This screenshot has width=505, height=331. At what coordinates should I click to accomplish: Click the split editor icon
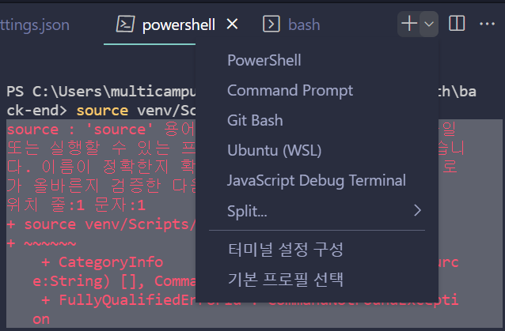(x=457, y=24)
